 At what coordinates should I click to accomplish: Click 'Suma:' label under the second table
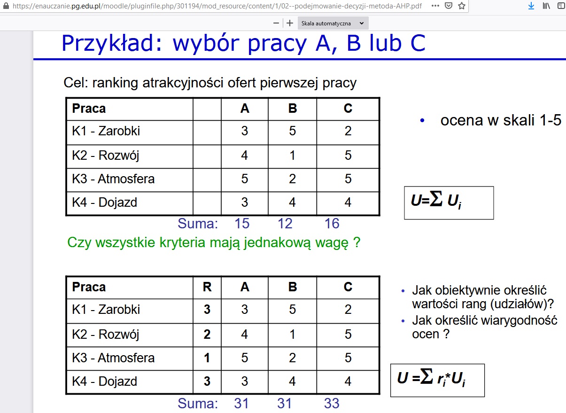point(198,403)
